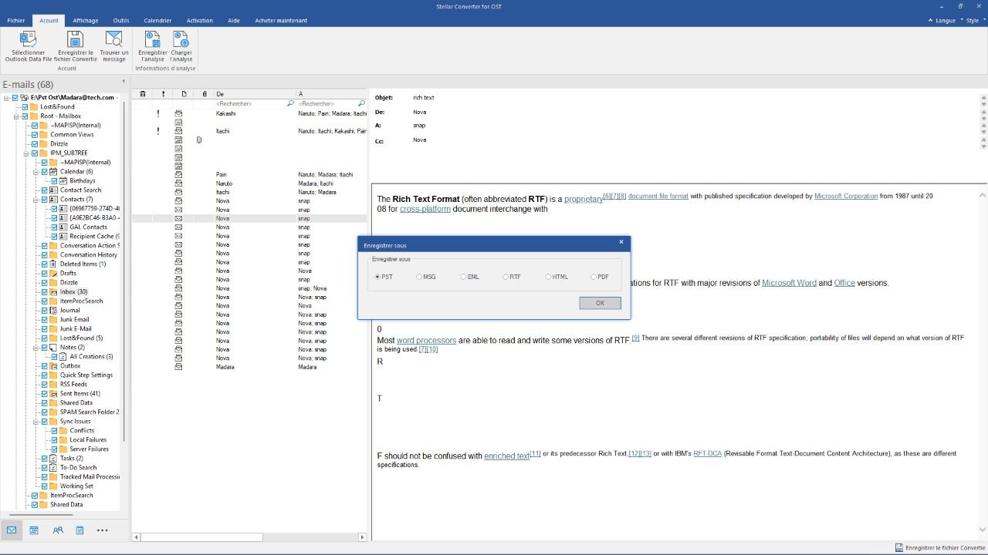
Task: Follow the cross-platform link
Action: [425, 209]
